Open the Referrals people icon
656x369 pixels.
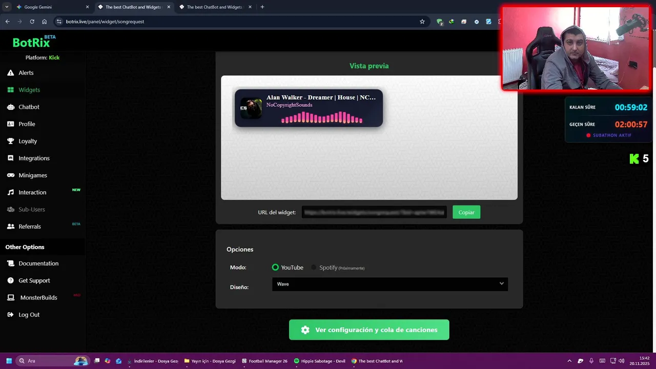(x=10, y=227)
